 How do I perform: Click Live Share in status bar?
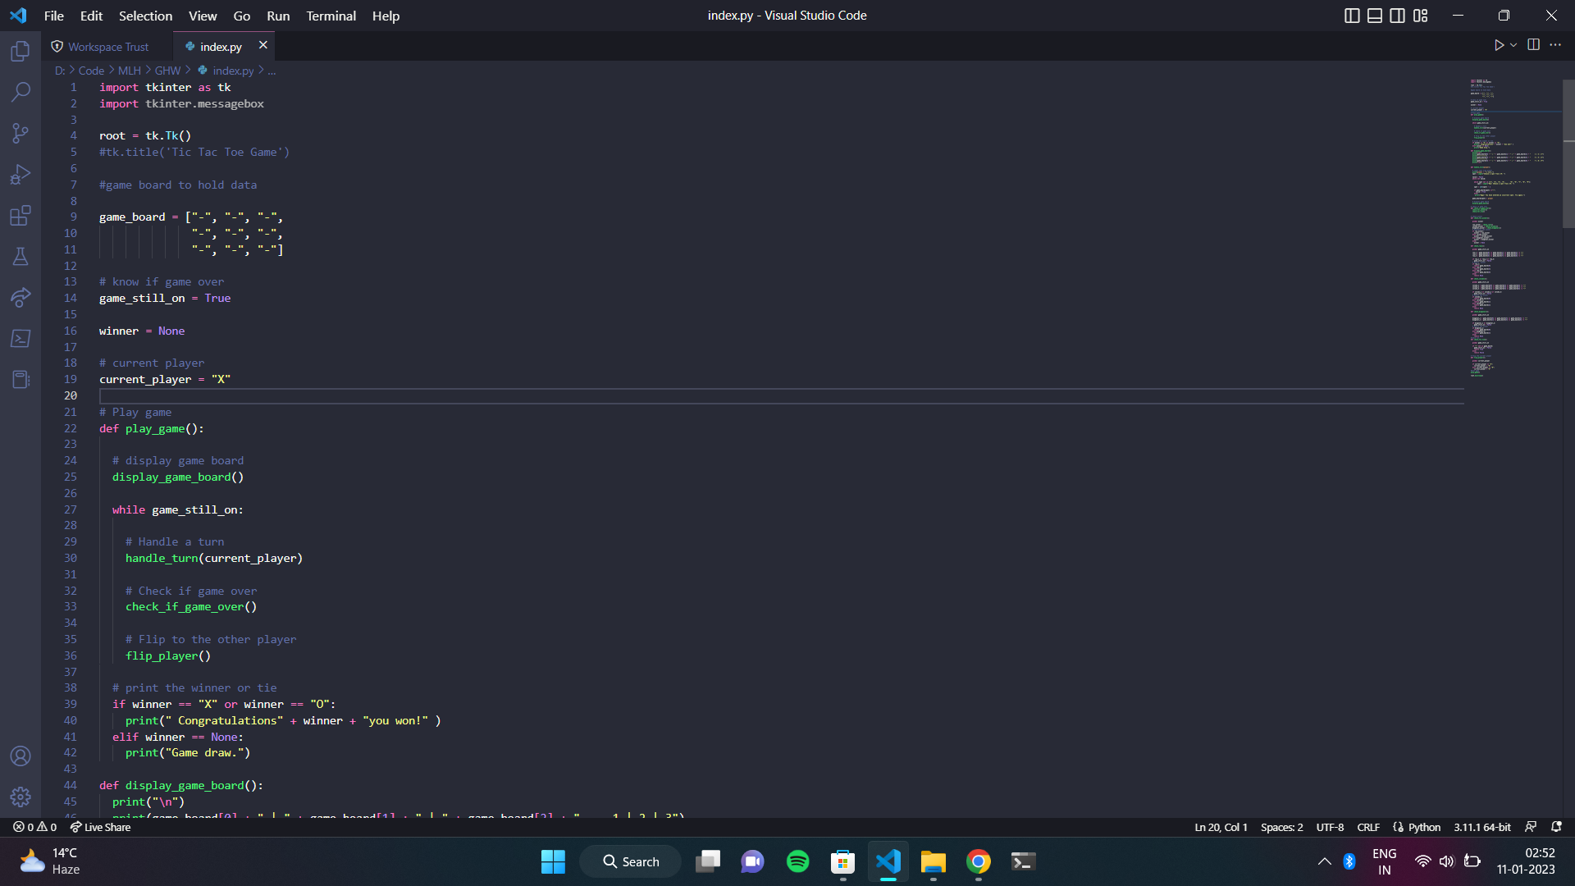click(100, 827)
